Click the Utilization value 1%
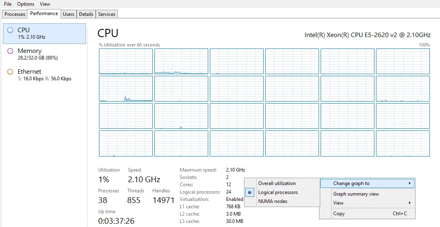Viewport: 440px width, 227px height. click(x=103, y=179)
